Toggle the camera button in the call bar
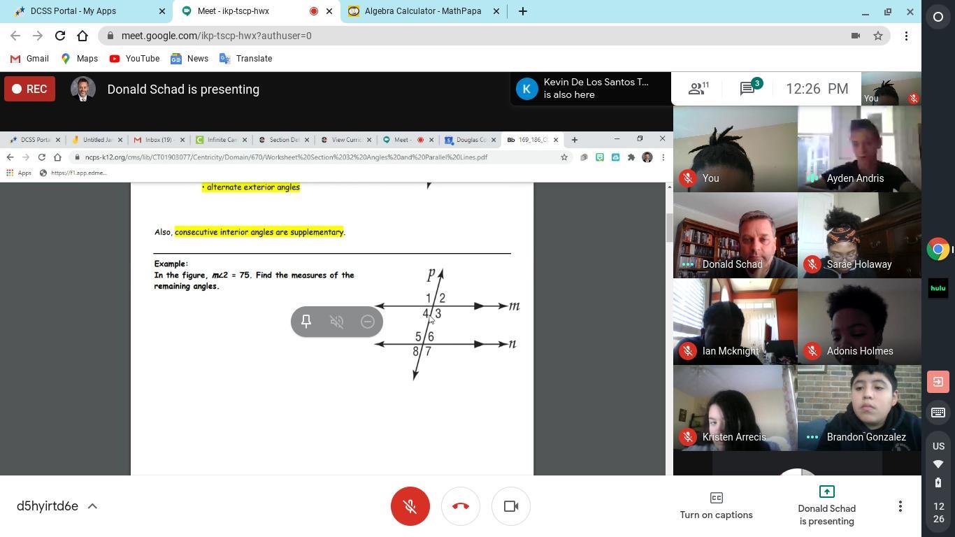This screenshot has height=537, width=955. coord(511,506)
